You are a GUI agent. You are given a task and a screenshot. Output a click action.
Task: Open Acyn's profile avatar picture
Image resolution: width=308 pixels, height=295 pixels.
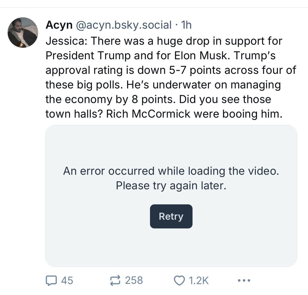pos(23,32)
